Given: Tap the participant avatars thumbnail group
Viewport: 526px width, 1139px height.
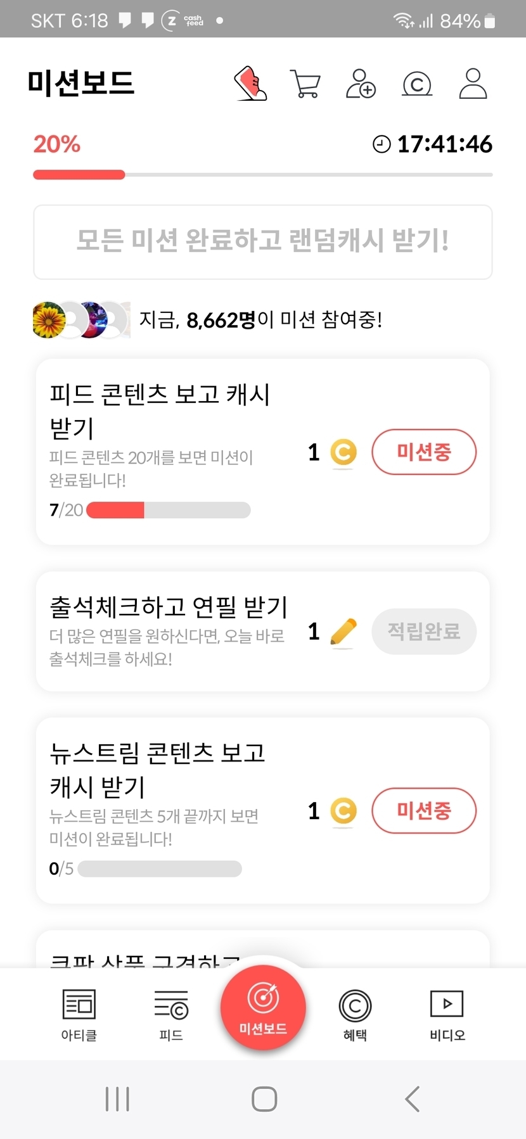Looking at the screenshot, I should point(80,320).
